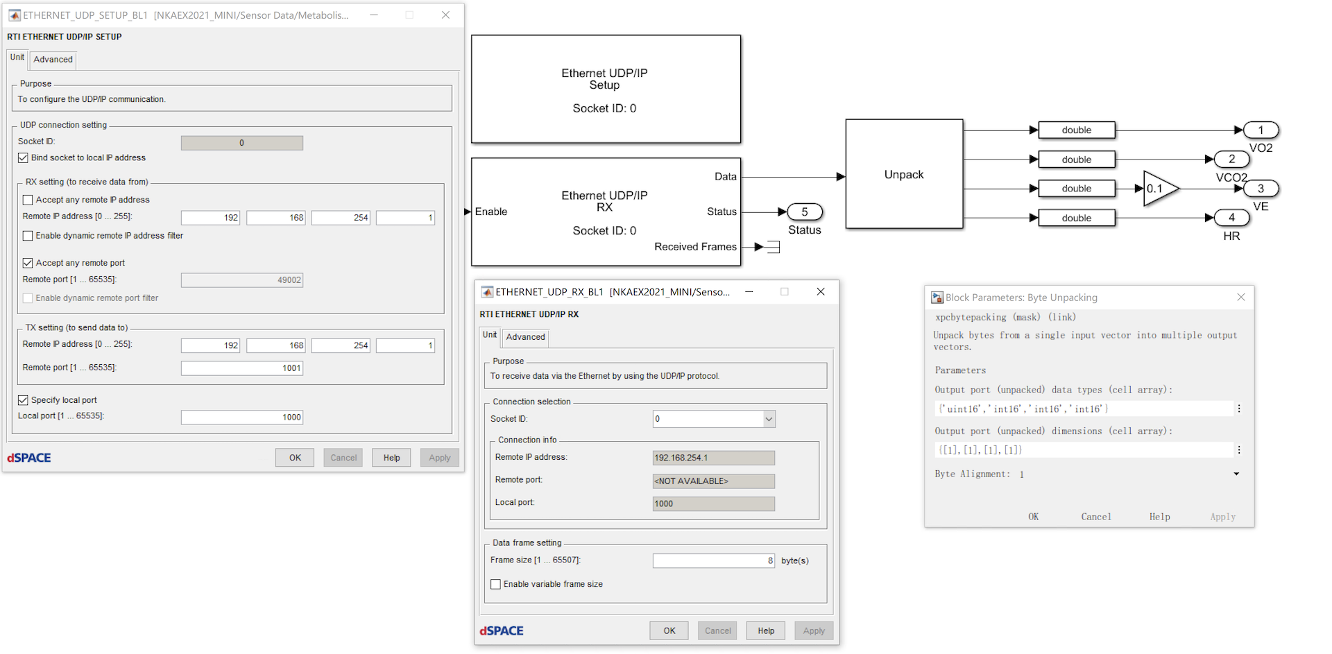Switch to Advanced tab in UDP Setup dialog

(x=53, y=60)
